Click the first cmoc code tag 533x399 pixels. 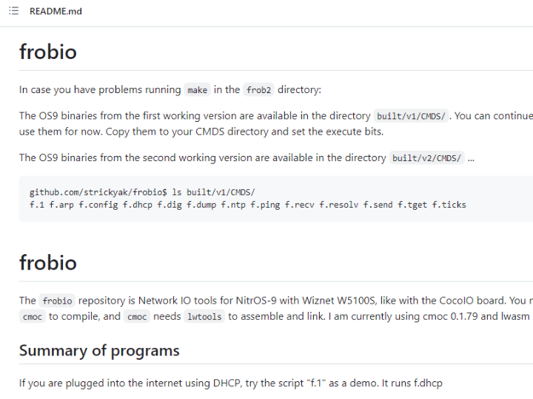pos(33,317)
